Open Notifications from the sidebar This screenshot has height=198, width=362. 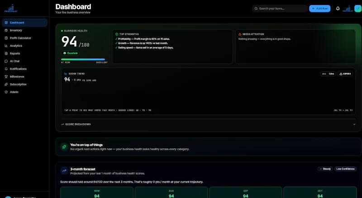pos(24,69)
